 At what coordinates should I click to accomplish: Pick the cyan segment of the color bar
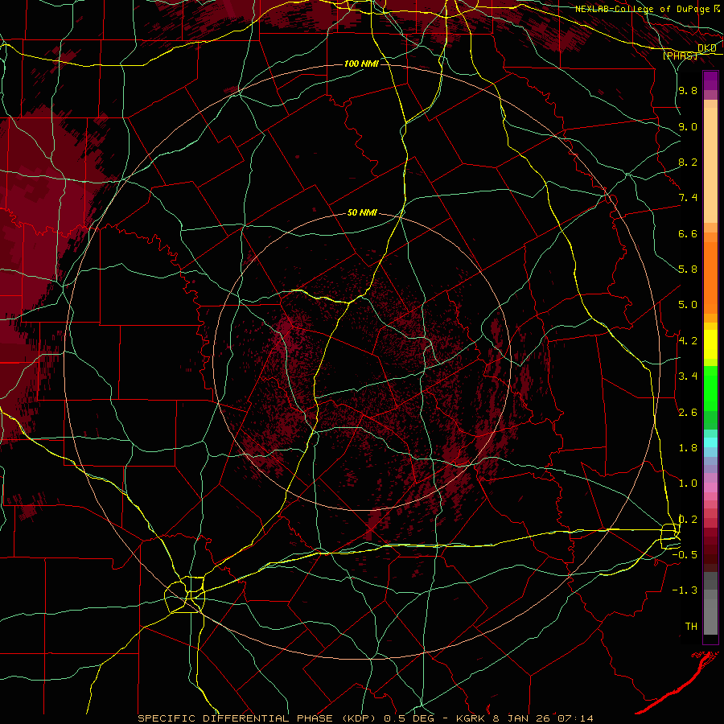(710, 442)
